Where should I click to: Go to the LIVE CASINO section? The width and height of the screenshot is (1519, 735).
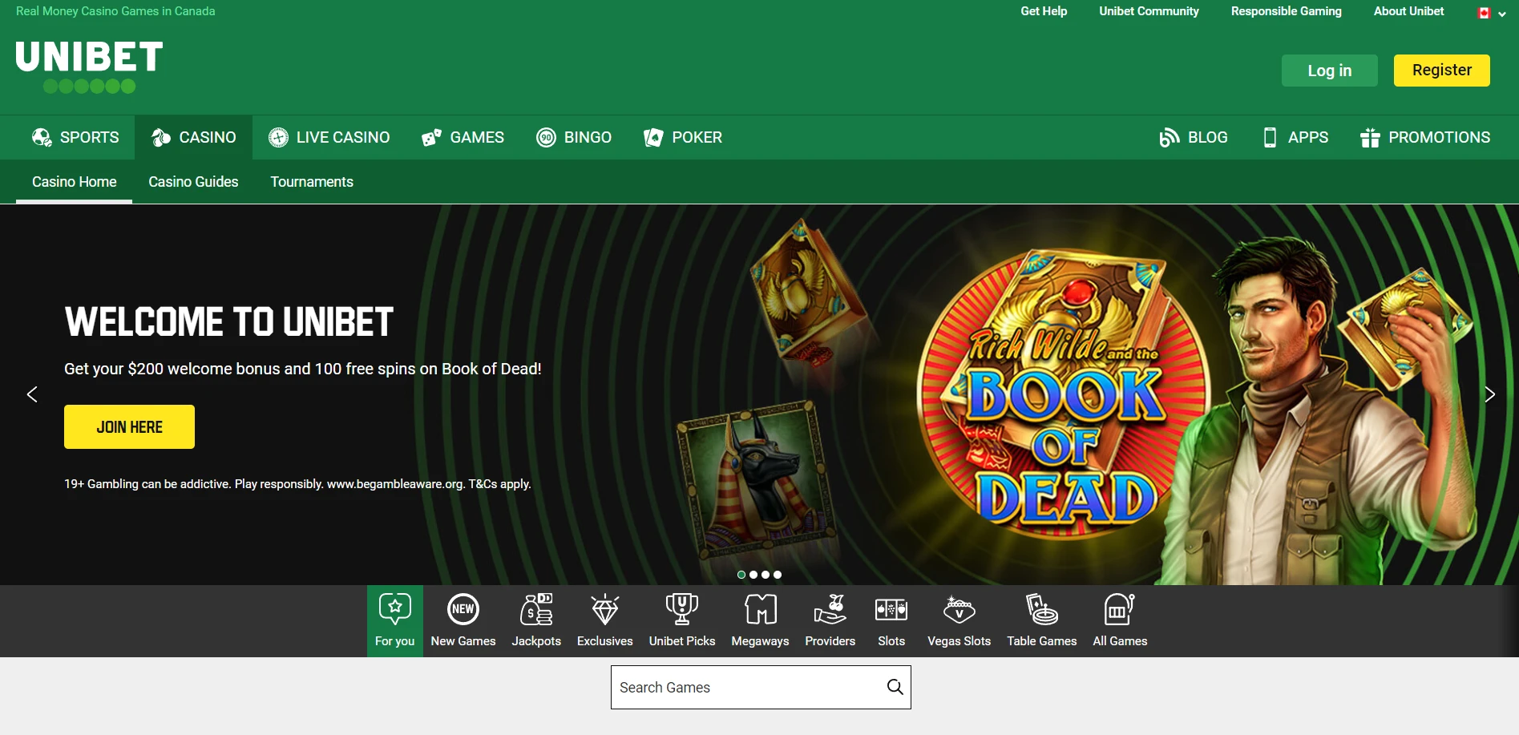coord(329,137)
